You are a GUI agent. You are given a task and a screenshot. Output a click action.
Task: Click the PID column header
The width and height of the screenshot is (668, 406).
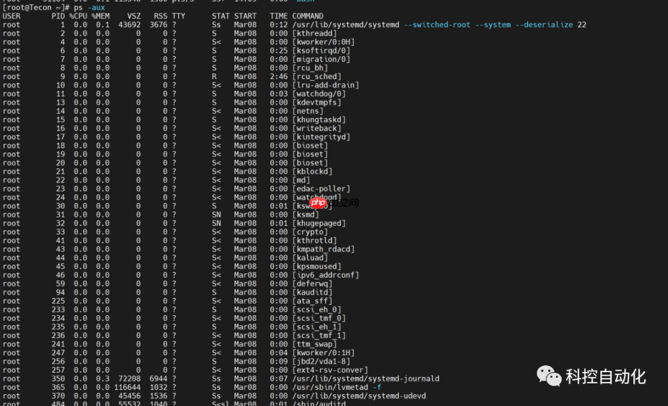point(58,15)
